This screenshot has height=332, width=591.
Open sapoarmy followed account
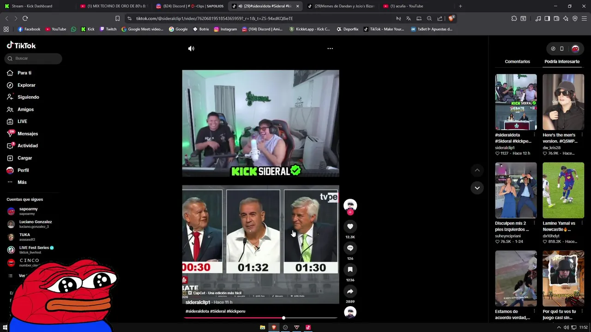[28, 211]
